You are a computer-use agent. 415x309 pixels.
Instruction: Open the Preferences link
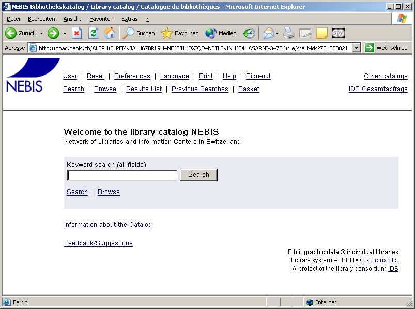(132, 76)
